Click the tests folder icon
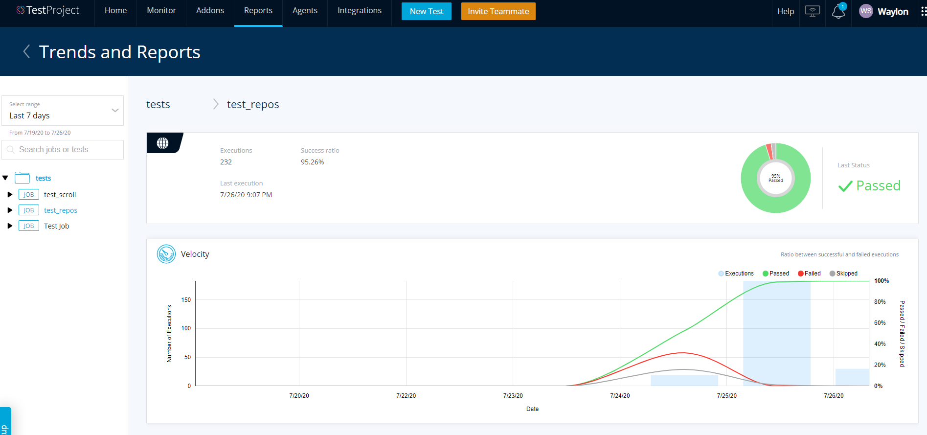The width and height of the screenshot is (927, 435). tap(23, 178)
